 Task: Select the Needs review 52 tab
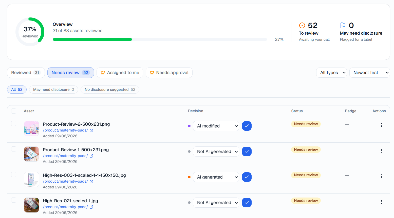[70, 73]
